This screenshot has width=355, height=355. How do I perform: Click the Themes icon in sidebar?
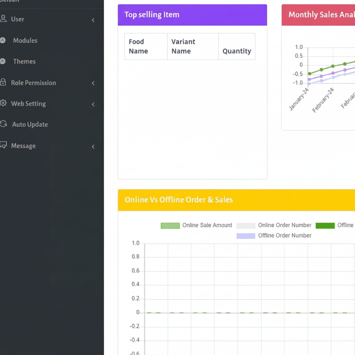[x=3, y=61]
